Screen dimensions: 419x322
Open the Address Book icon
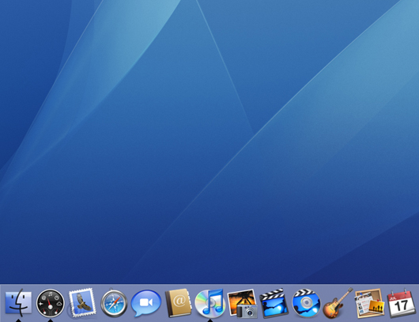pyautogui.click(x=178, y=303)
